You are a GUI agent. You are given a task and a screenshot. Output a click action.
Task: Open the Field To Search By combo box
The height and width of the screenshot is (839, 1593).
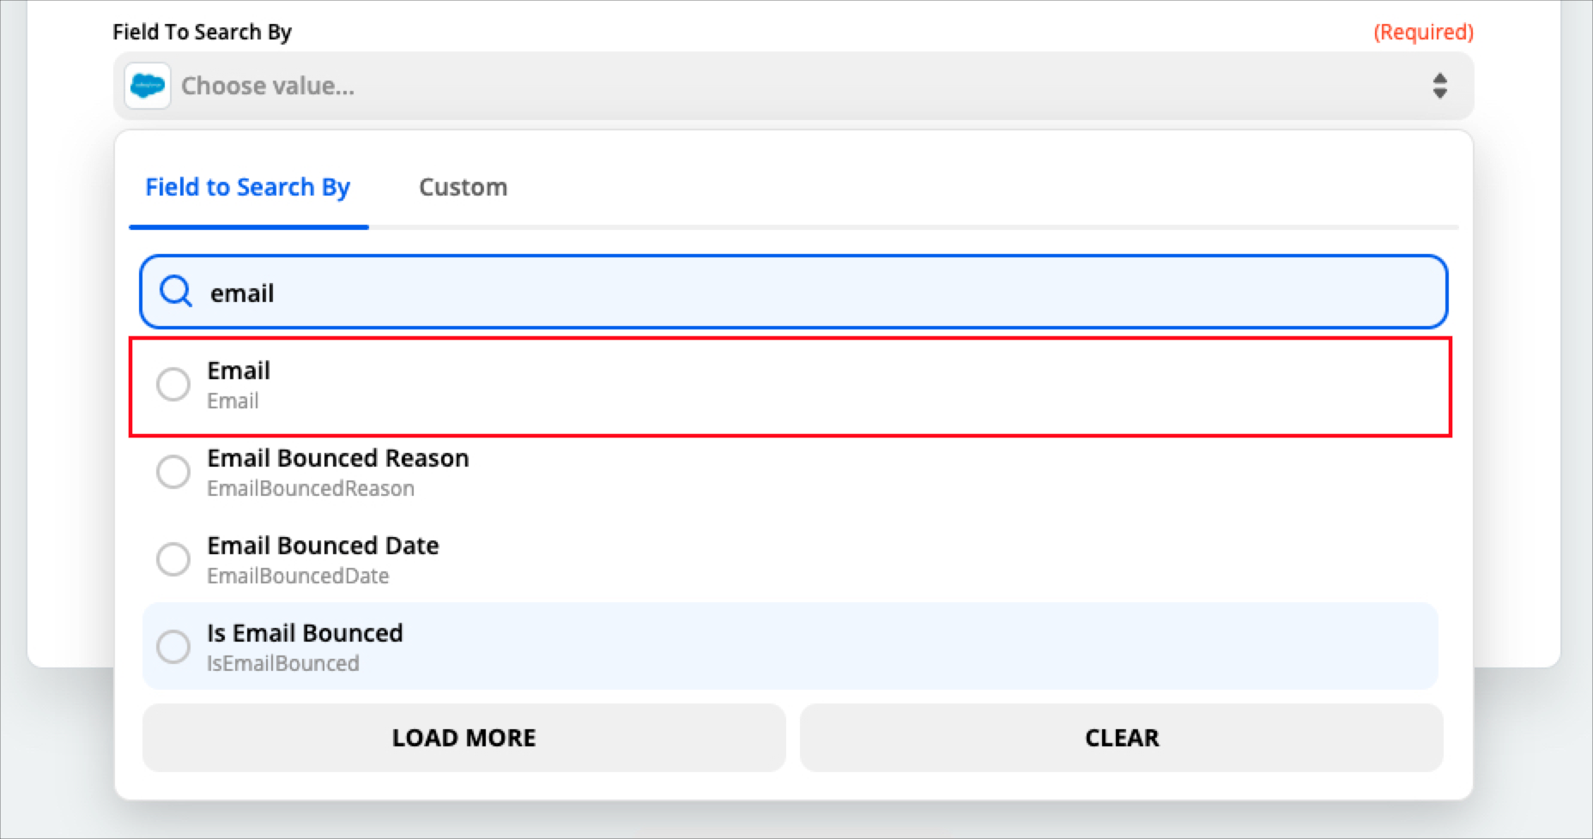point(793,86)
